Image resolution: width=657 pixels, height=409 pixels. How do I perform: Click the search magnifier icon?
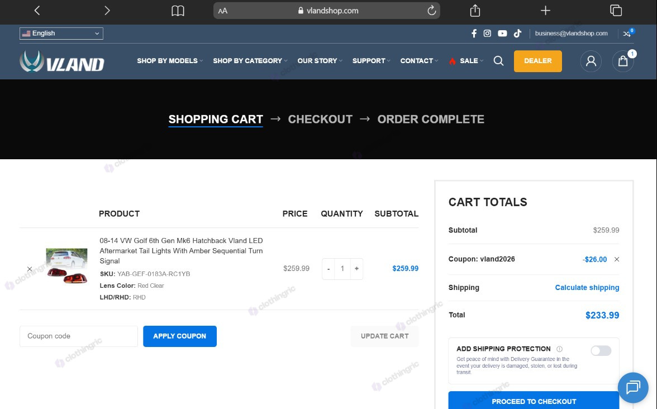[x=498, y=61]
